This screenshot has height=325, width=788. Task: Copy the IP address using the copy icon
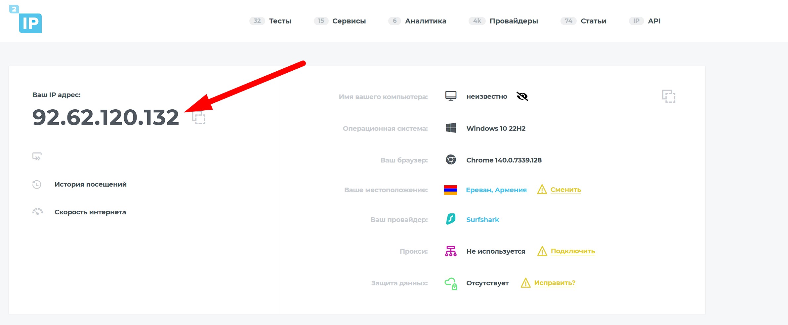pos(198,118)
